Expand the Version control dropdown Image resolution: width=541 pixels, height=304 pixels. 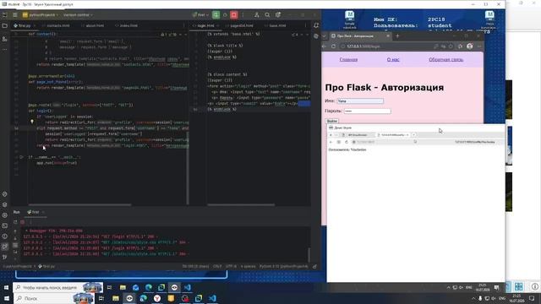pos(78,15)
